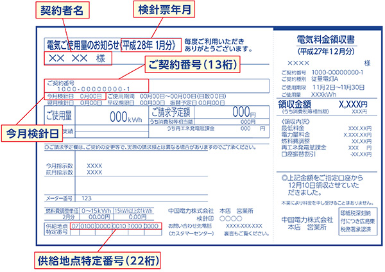Select the '-XX.XX円' discount value
The width and height of the screenshot is (385, 272).
[361, 154]
